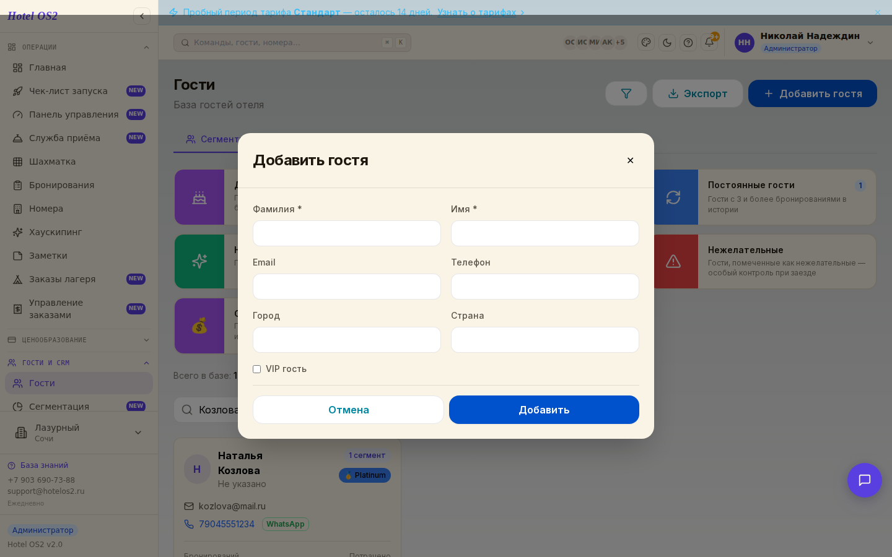Open the theme palette icon
Viewport: 892px width, 557px height.
(x=646, y=43)
